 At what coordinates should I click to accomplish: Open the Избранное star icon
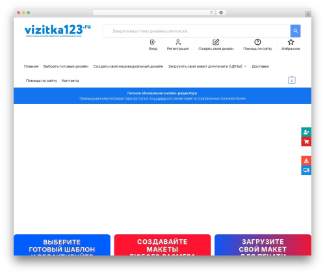291,42
